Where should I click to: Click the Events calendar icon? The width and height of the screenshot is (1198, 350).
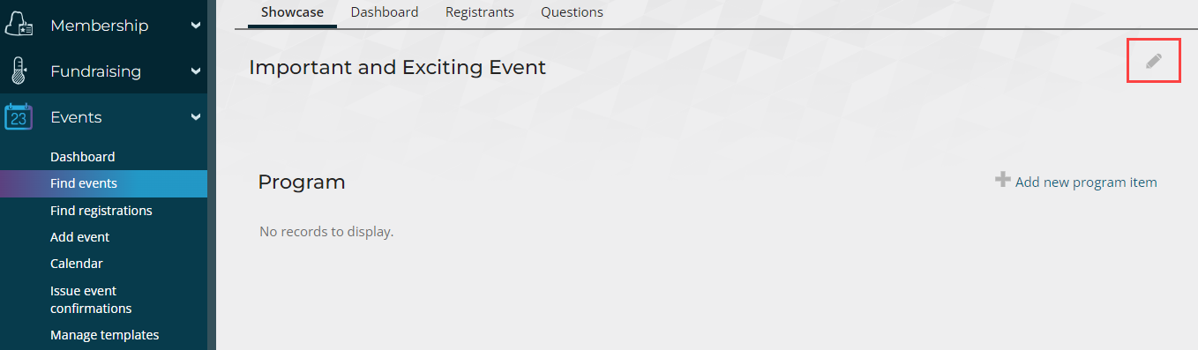coord(19,116)
